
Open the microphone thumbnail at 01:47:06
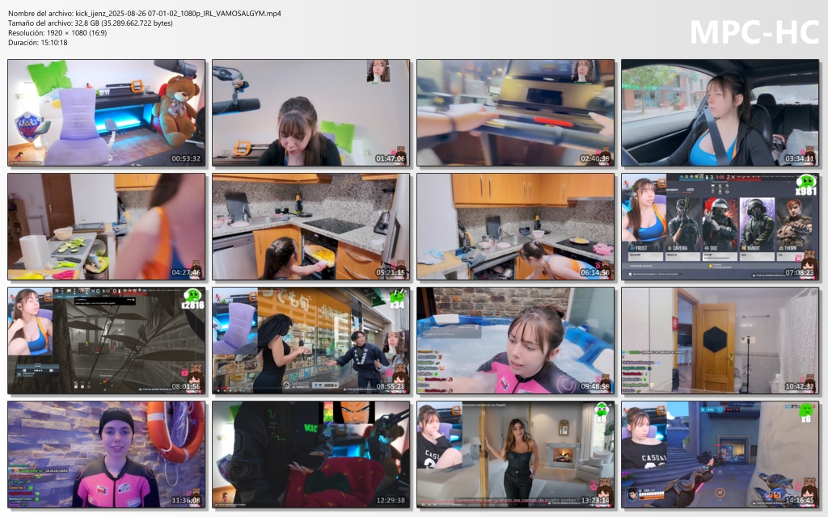pos(311,112)
